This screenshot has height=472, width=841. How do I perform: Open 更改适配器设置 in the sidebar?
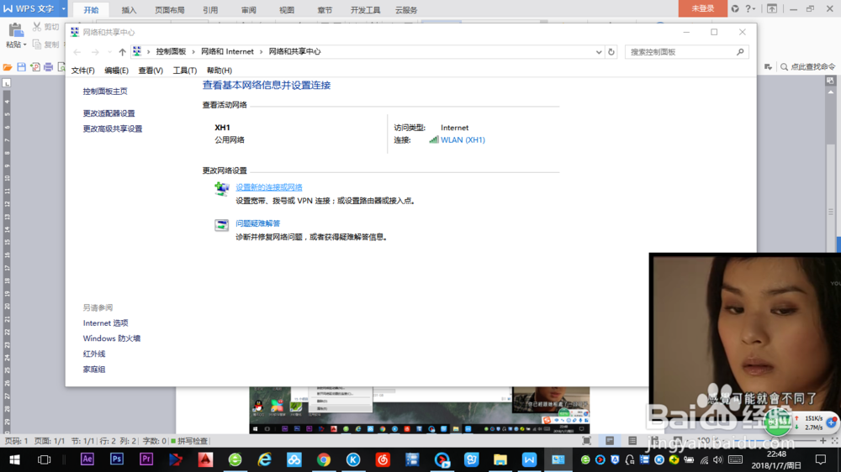(108, 113)
